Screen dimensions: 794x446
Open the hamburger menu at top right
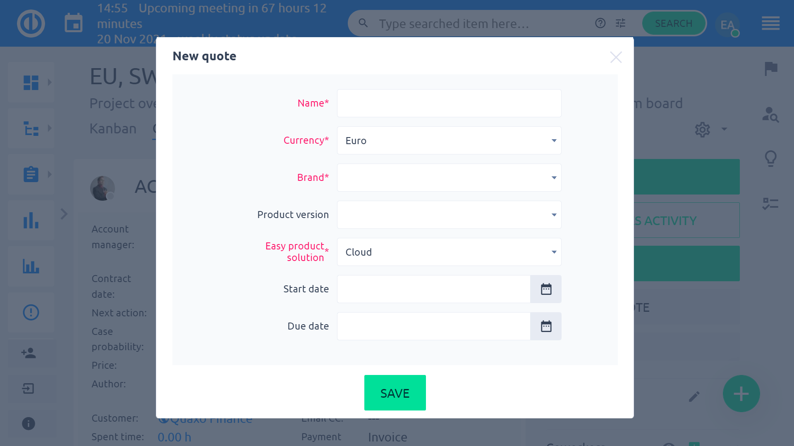(771, 23)
